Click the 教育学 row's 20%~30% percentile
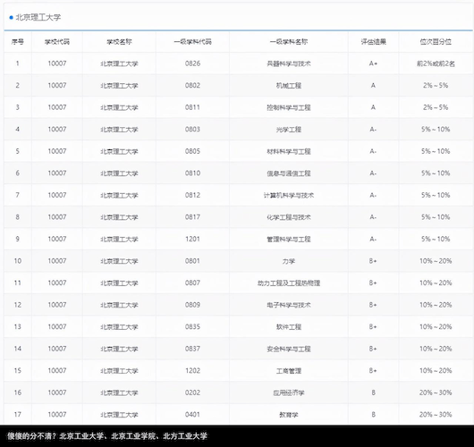Image resolution: width=474 pixels, height=447 pixels. point(436,414)
